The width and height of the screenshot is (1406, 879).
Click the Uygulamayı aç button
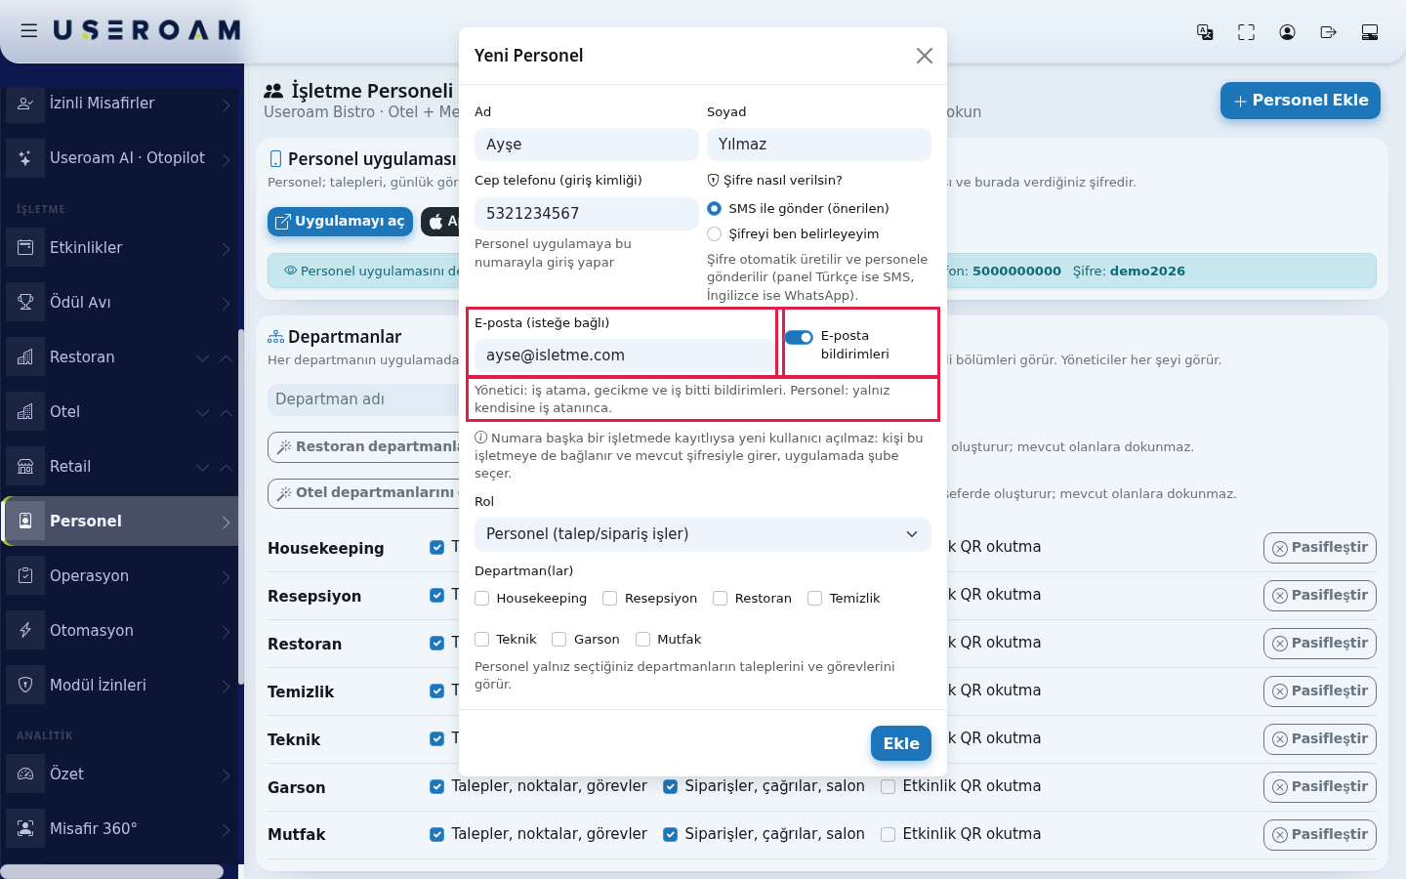pyautogui.click(x=341, y=222)
